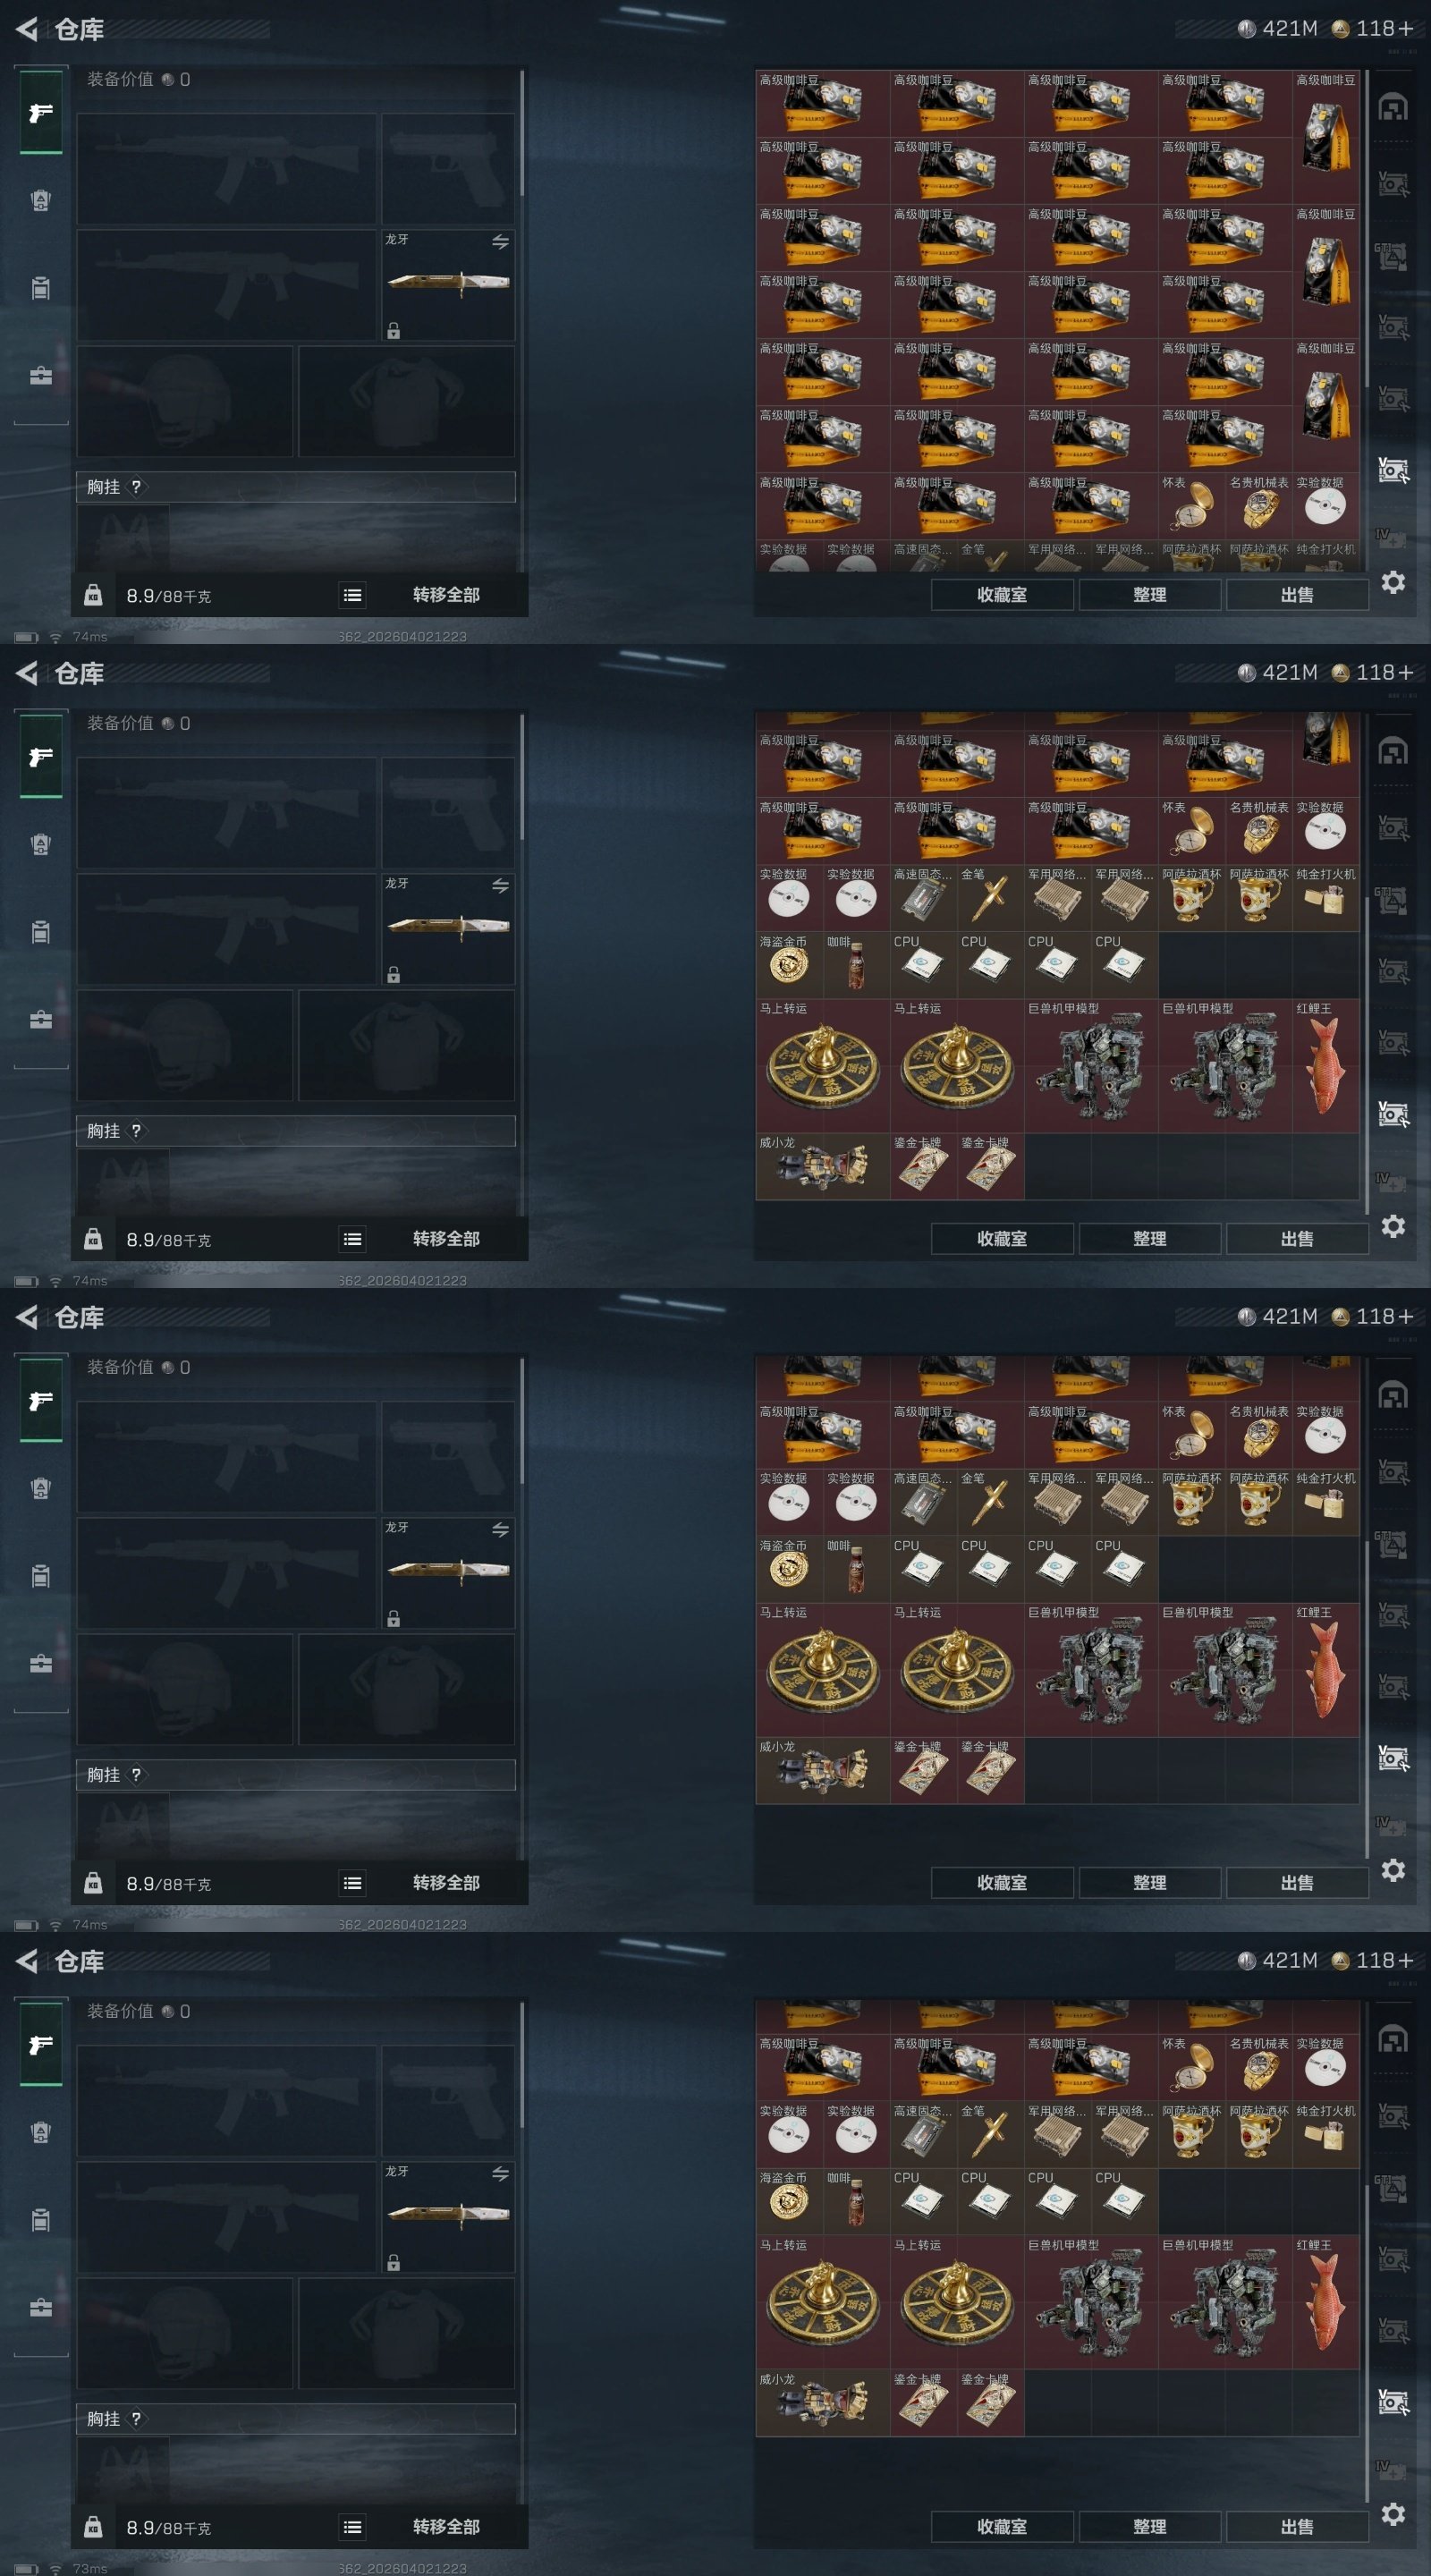Click the inventory scrollbar in the first screen
This screenshot has height=2576, width=1431.
click(x=1366, y=229)
